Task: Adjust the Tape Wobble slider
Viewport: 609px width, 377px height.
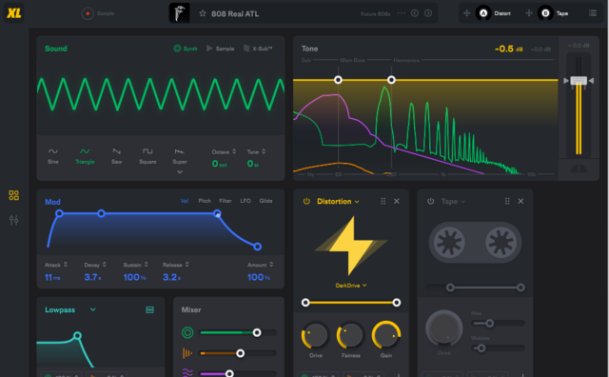Action: pyautogui.click(x=498, y=347)
